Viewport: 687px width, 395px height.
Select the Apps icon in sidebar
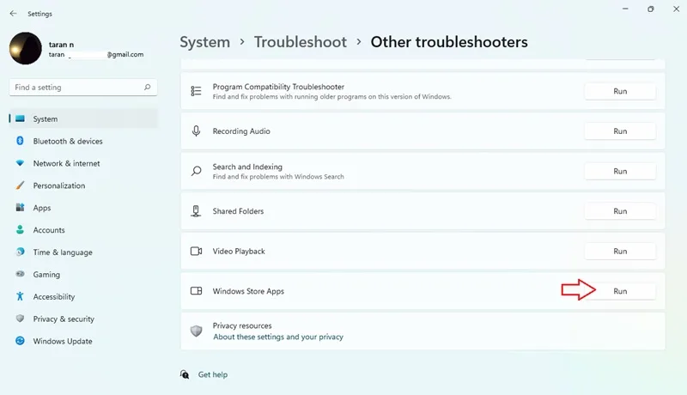(x=20, y=208)
